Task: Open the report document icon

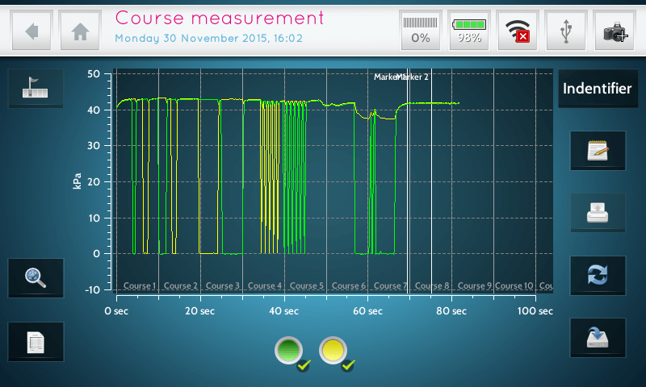Action: coord(36,342)
